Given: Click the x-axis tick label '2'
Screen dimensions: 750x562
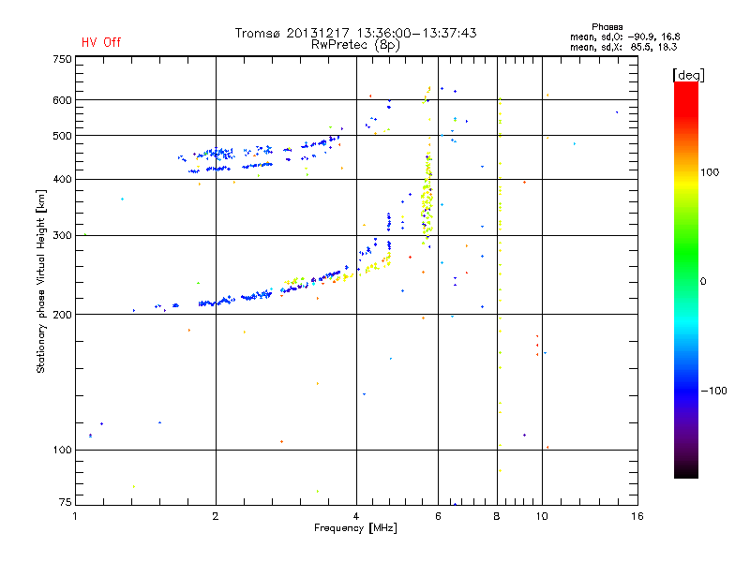Looking at the screenshot, I should coord(216,516).
